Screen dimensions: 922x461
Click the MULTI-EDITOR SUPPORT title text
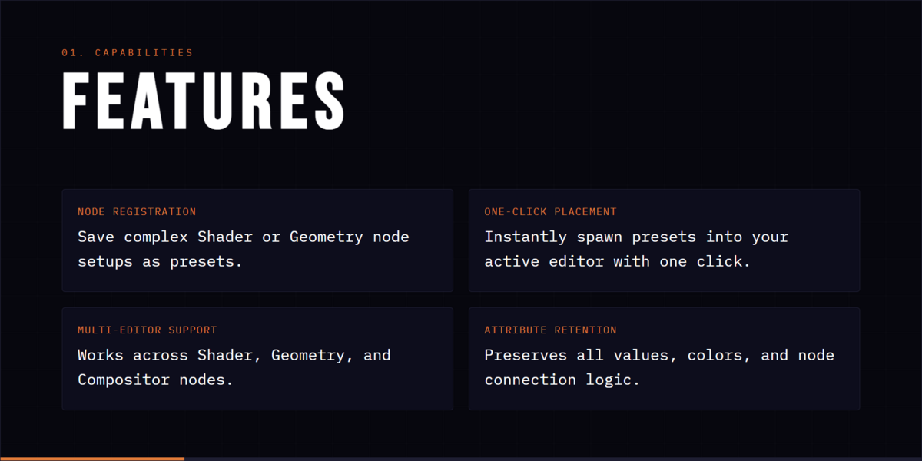pyautogui.click(x=148, y=330)
